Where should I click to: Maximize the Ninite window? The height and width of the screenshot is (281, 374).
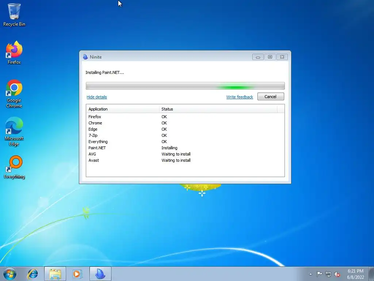(x=270, y=57)
